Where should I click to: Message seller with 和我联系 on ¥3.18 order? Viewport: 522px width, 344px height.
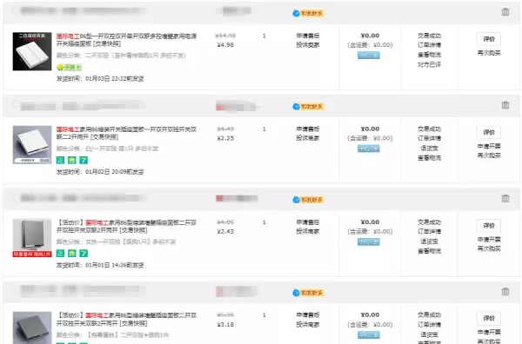308,293
